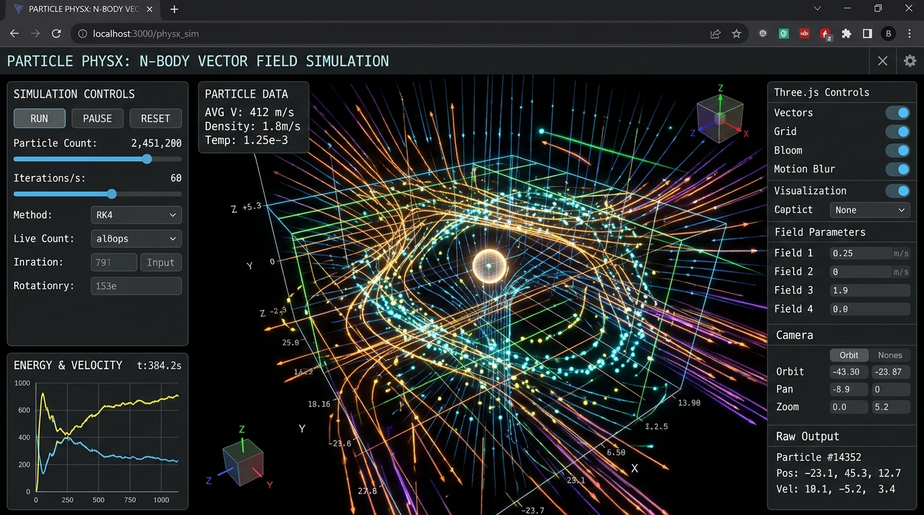The height and width of the screenshot is (515, 924).
Task: Open the tab search chevron in title bar
Action: point(817,9)
